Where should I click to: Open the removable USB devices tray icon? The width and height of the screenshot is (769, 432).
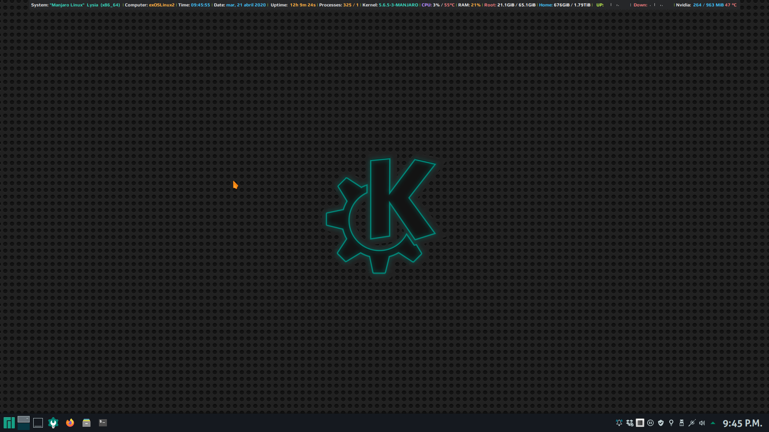pos(682,423)
